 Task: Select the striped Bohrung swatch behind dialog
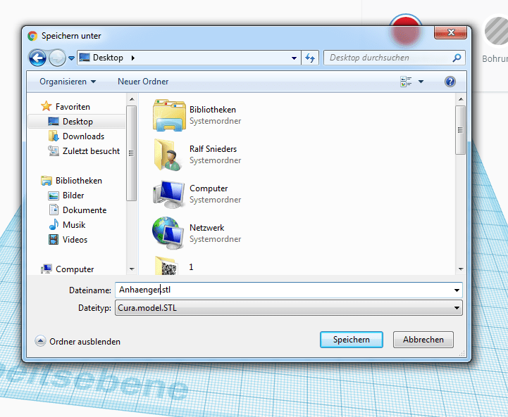tap(497, 32)
